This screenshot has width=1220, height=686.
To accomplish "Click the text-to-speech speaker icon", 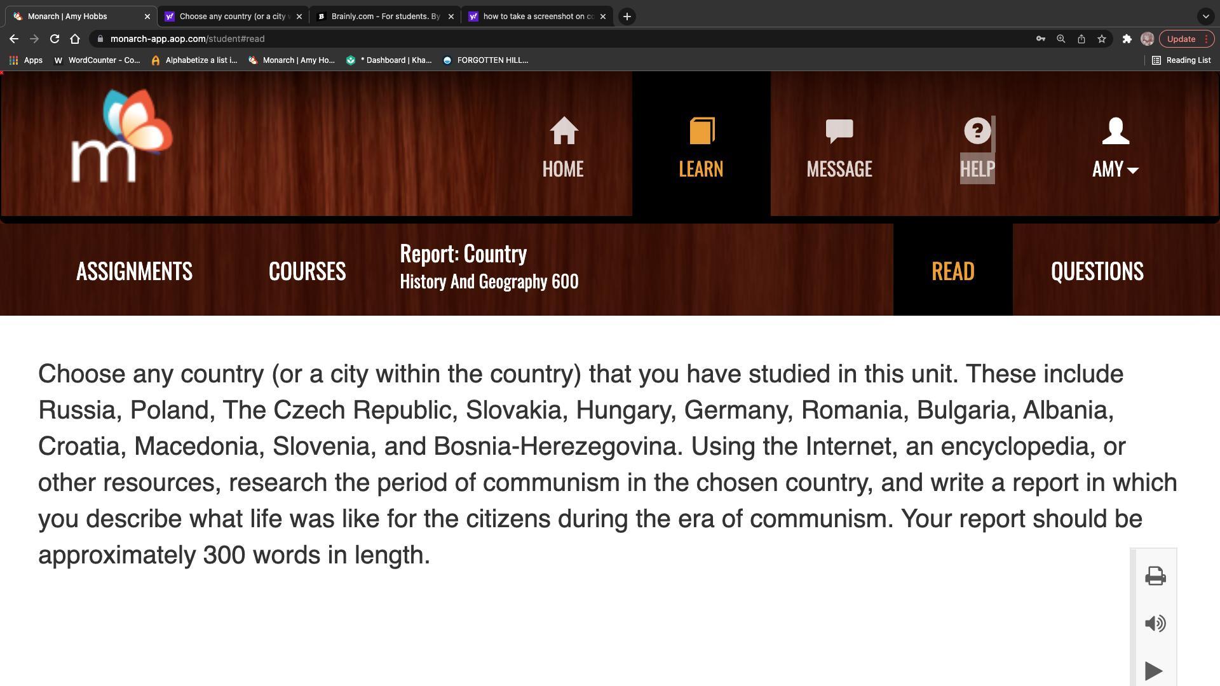I will (x=1155, y=623).
